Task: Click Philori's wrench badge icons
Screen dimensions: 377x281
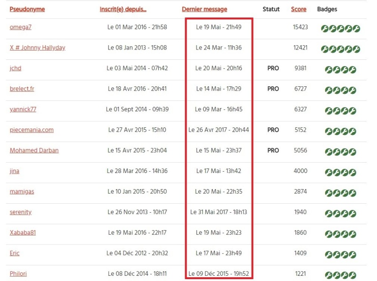Action: tap(340, 275)
